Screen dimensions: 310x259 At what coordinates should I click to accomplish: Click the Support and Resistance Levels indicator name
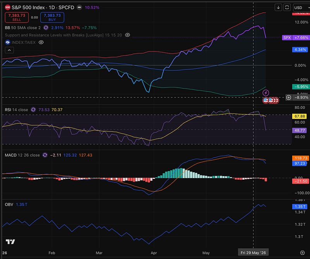point(63,35)
